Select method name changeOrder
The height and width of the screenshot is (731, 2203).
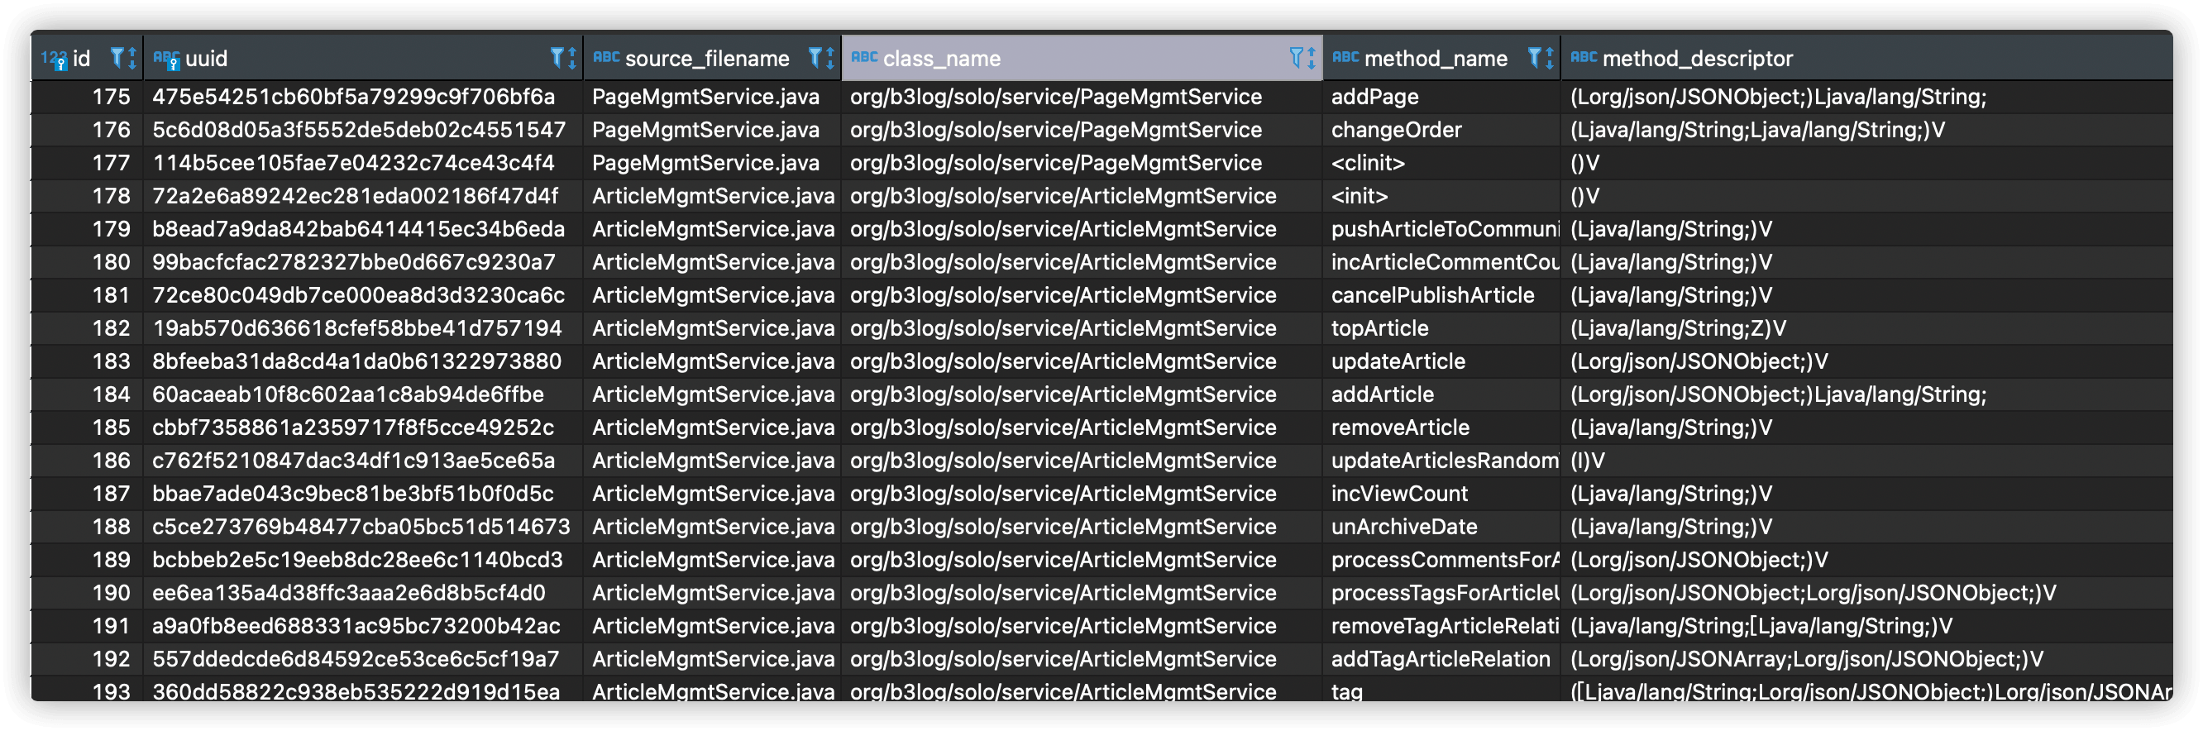coord(1397,130)
